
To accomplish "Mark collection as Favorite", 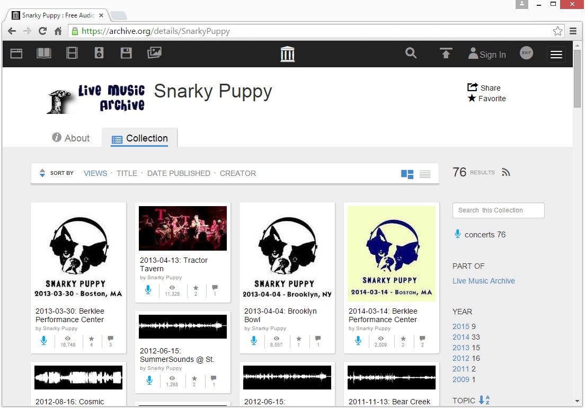I will coord(487,99).
